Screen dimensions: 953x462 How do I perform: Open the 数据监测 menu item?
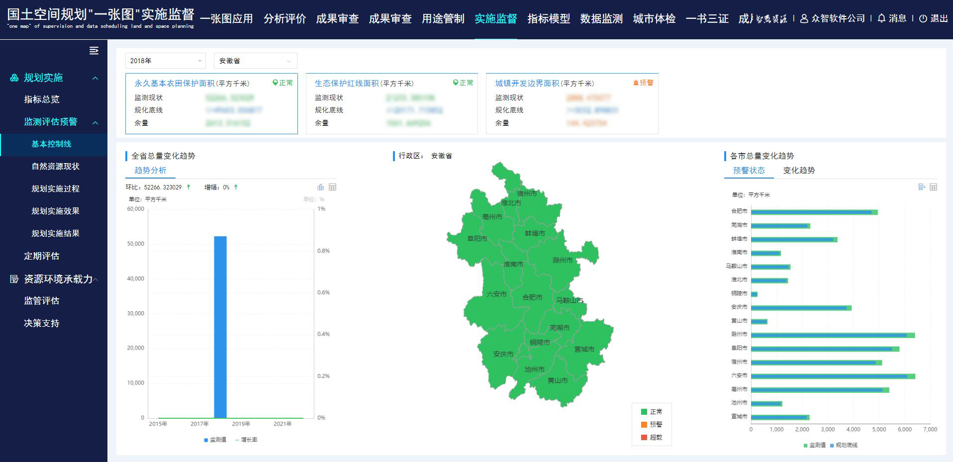[x=600, y=19]
